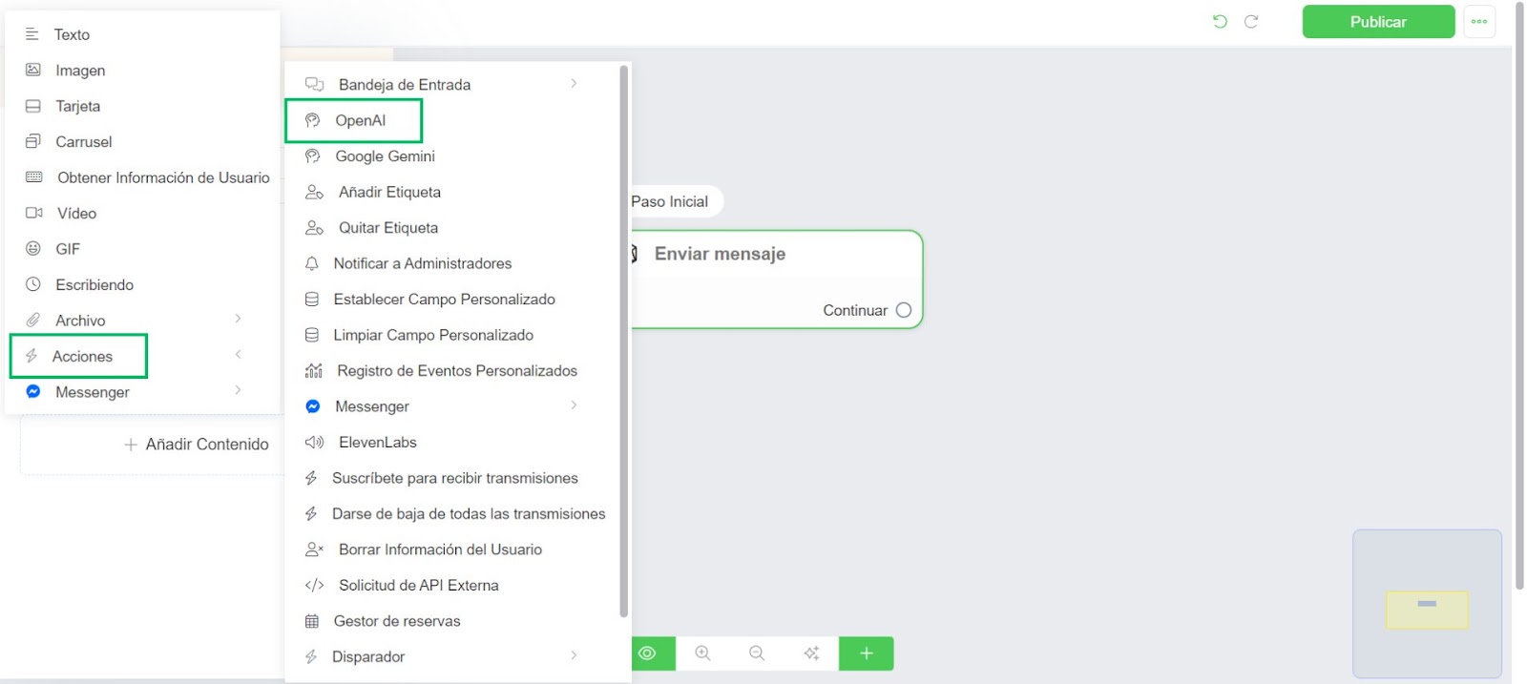Click the Archivo paperclip icon
The image size is (1527, 684).
tap(32, 321)
